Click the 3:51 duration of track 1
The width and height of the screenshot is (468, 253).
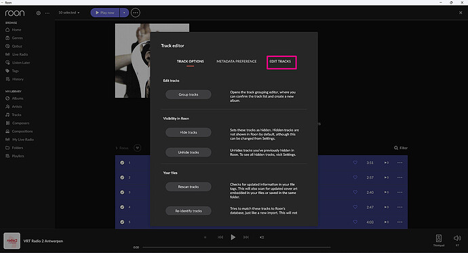(370, 163)
